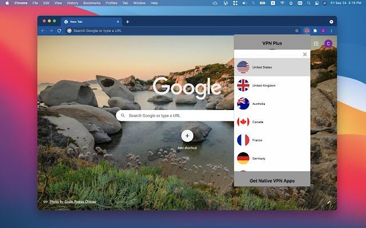The height and width of the screenshot is (228, 366).
Task: Select the New Tab tab
Action: point(91,22)
